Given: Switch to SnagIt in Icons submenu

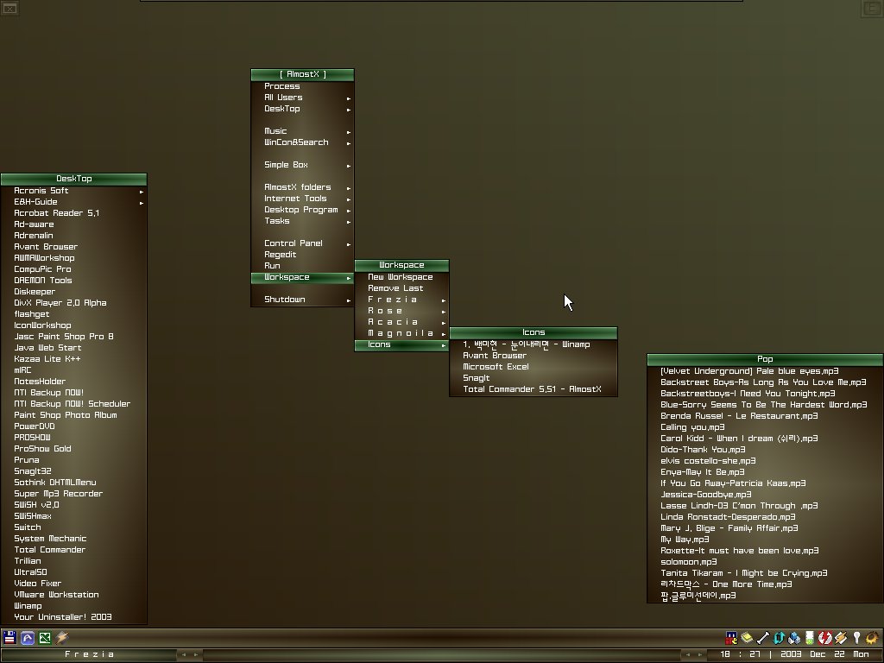Looking at the screenshot, I should pos(477,378).
